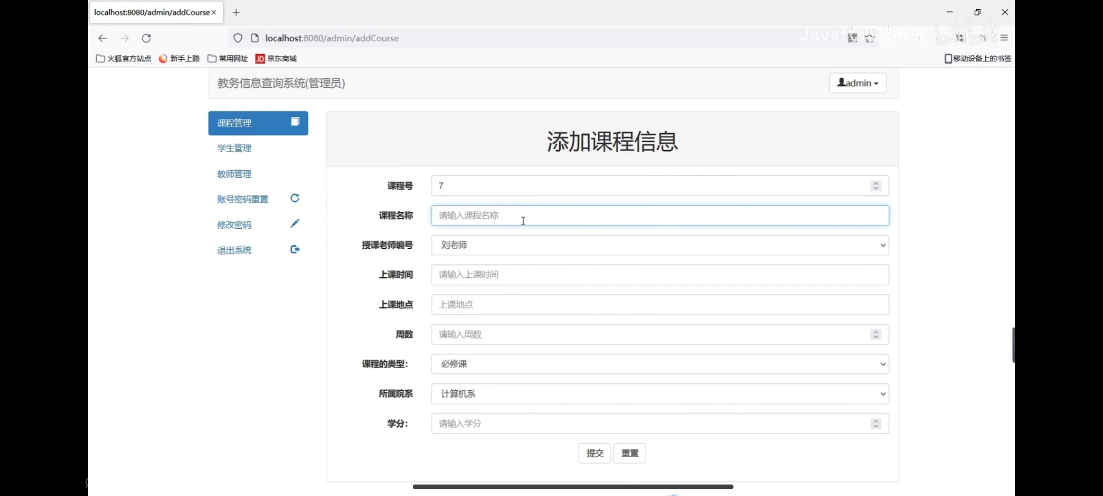This screenshot has height=496, width=1103.
Task: Click the 学分 number field
Action: tap(660, 423)
